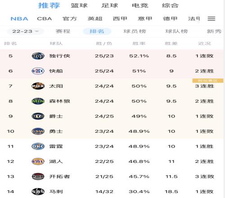Tap the 21/25 record for 开拓者
Viewport: 225px width, 198px height.
tap(104, 176)
